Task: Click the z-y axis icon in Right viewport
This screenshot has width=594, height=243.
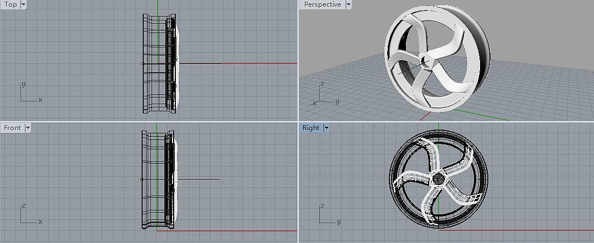Action: 327,215
